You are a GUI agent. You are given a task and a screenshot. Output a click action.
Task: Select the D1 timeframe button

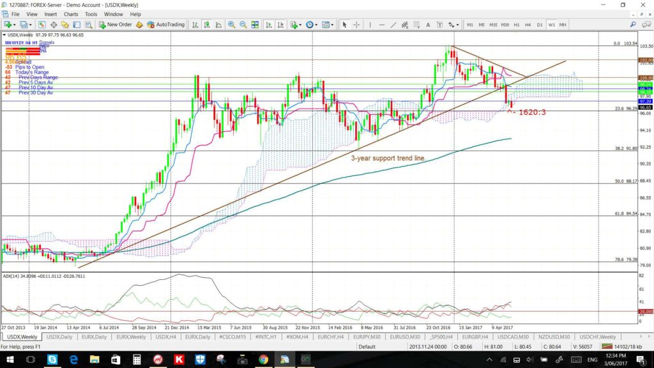[x=540, y=25]
